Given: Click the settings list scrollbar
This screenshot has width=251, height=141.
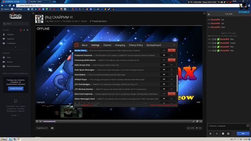Looking at the screenshot, I should tap(177, 83).
